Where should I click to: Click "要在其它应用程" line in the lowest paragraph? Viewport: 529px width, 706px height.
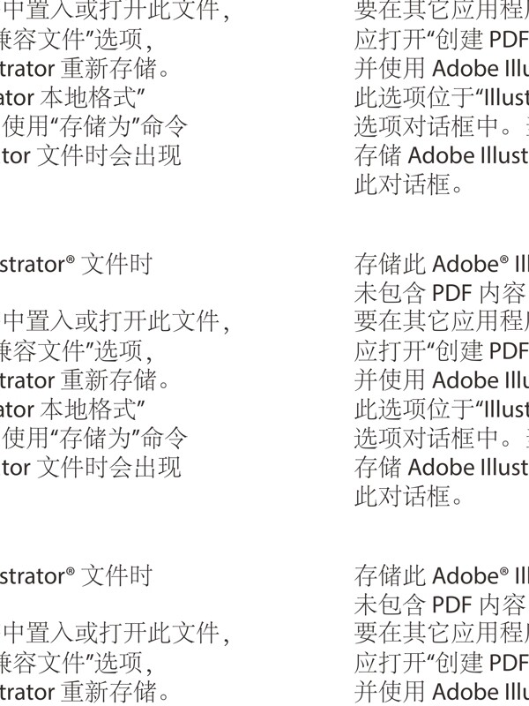[442, 634]
